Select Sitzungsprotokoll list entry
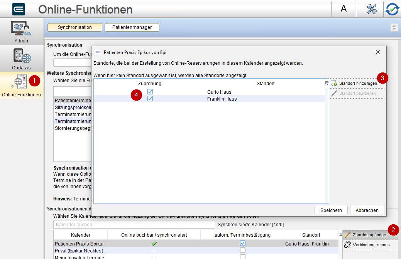The image size is (401, 259). [x=73, y=107]
